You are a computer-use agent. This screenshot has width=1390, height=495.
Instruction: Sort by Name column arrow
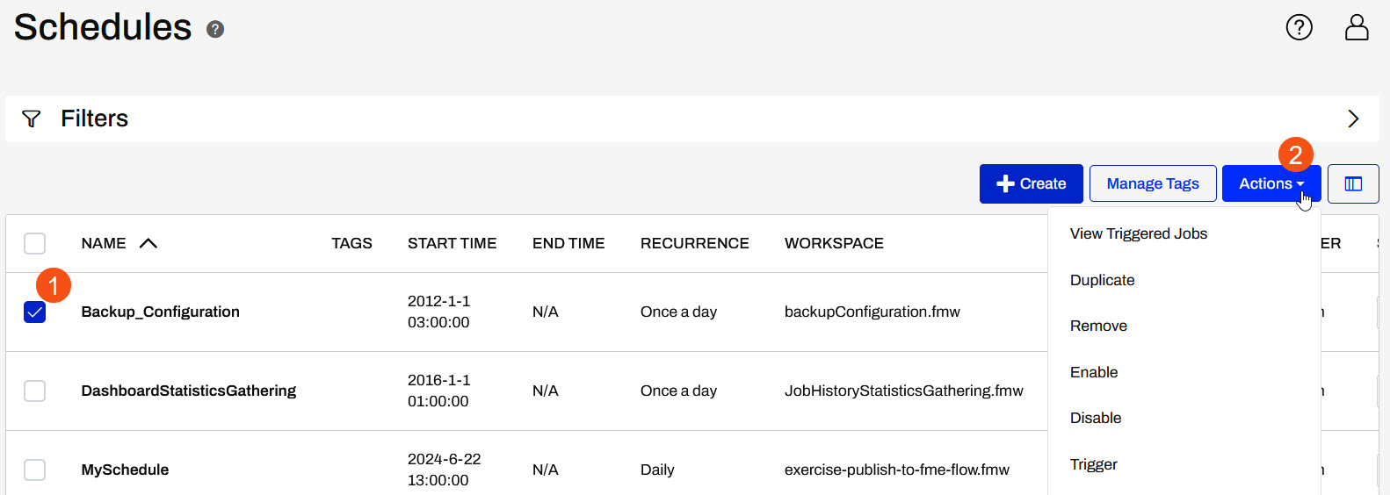(148, 243)
